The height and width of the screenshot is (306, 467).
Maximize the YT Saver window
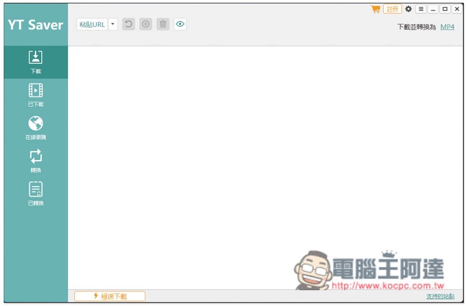tap(445, 9)
